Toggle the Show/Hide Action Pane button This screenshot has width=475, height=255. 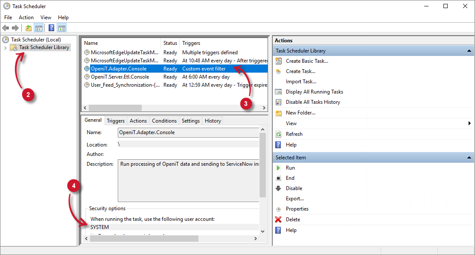pos(62,28)
